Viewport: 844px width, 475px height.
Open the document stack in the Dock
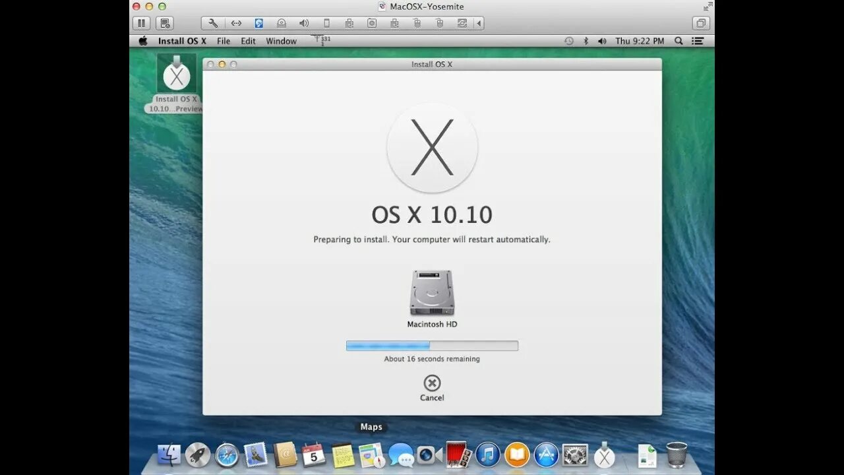[648, 455]
